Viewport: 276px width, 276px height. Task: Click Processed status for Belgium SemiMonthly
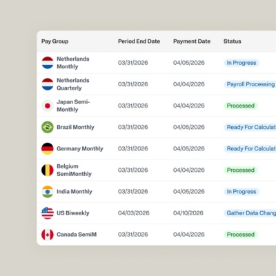[241, 170]
